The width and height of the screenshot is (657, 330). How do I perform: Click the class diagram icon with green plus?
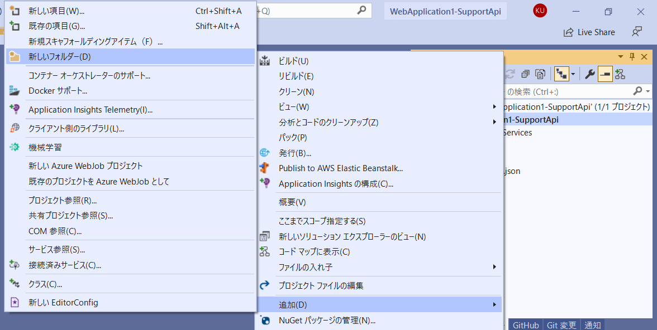tap(620, 75)
